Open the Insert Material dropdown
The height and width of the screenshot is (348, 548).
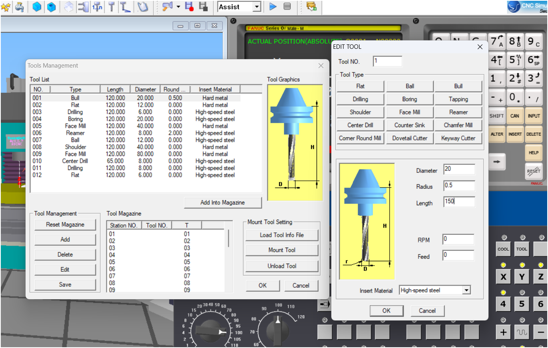click(x=466, y=290)
